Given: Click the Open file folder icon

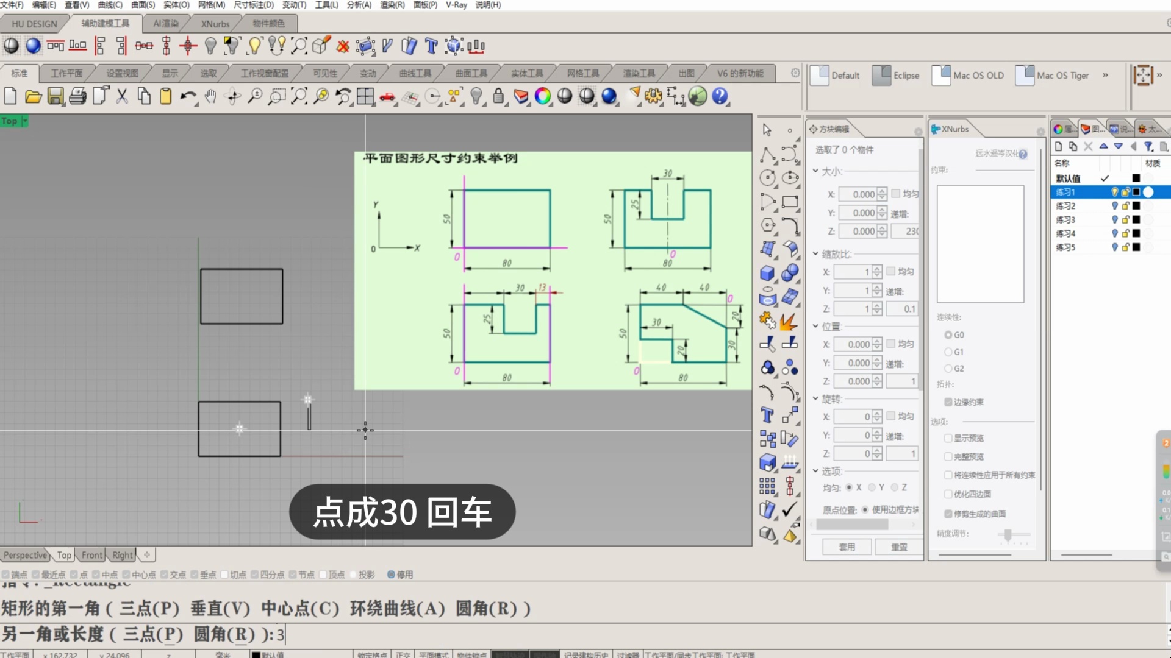Looking at the screenshot, I should (33, 96).
